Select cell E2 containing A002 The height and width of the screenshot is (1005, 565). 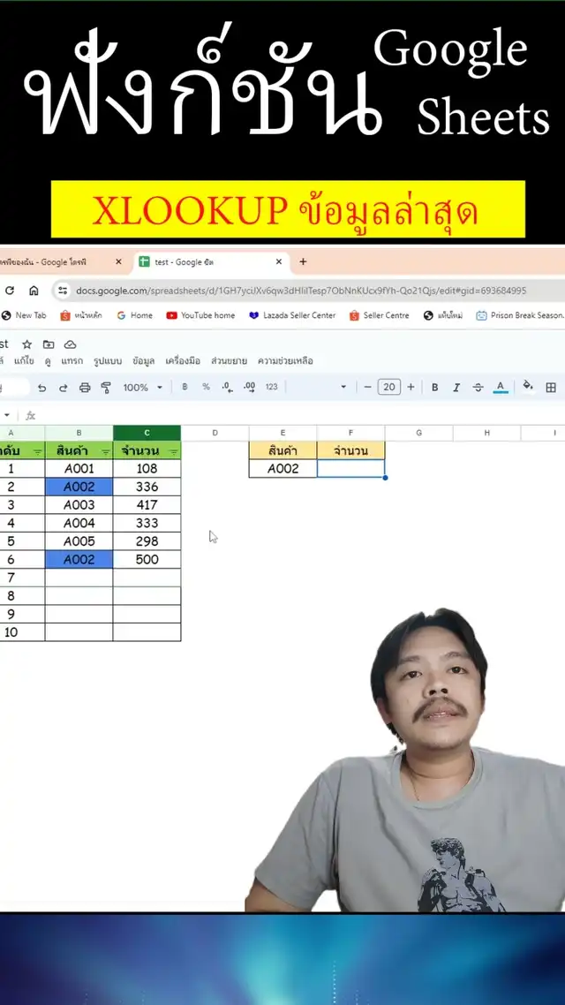pos(282,469)
